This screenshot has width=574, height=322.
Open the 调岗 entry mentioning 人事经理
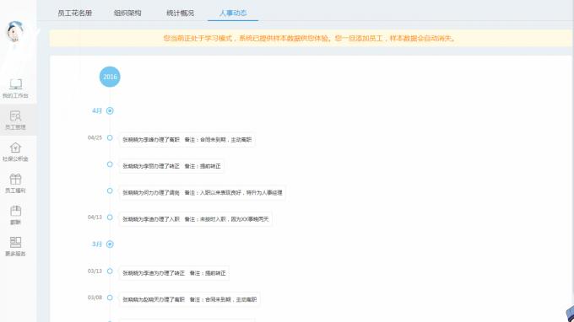point(203,193)
